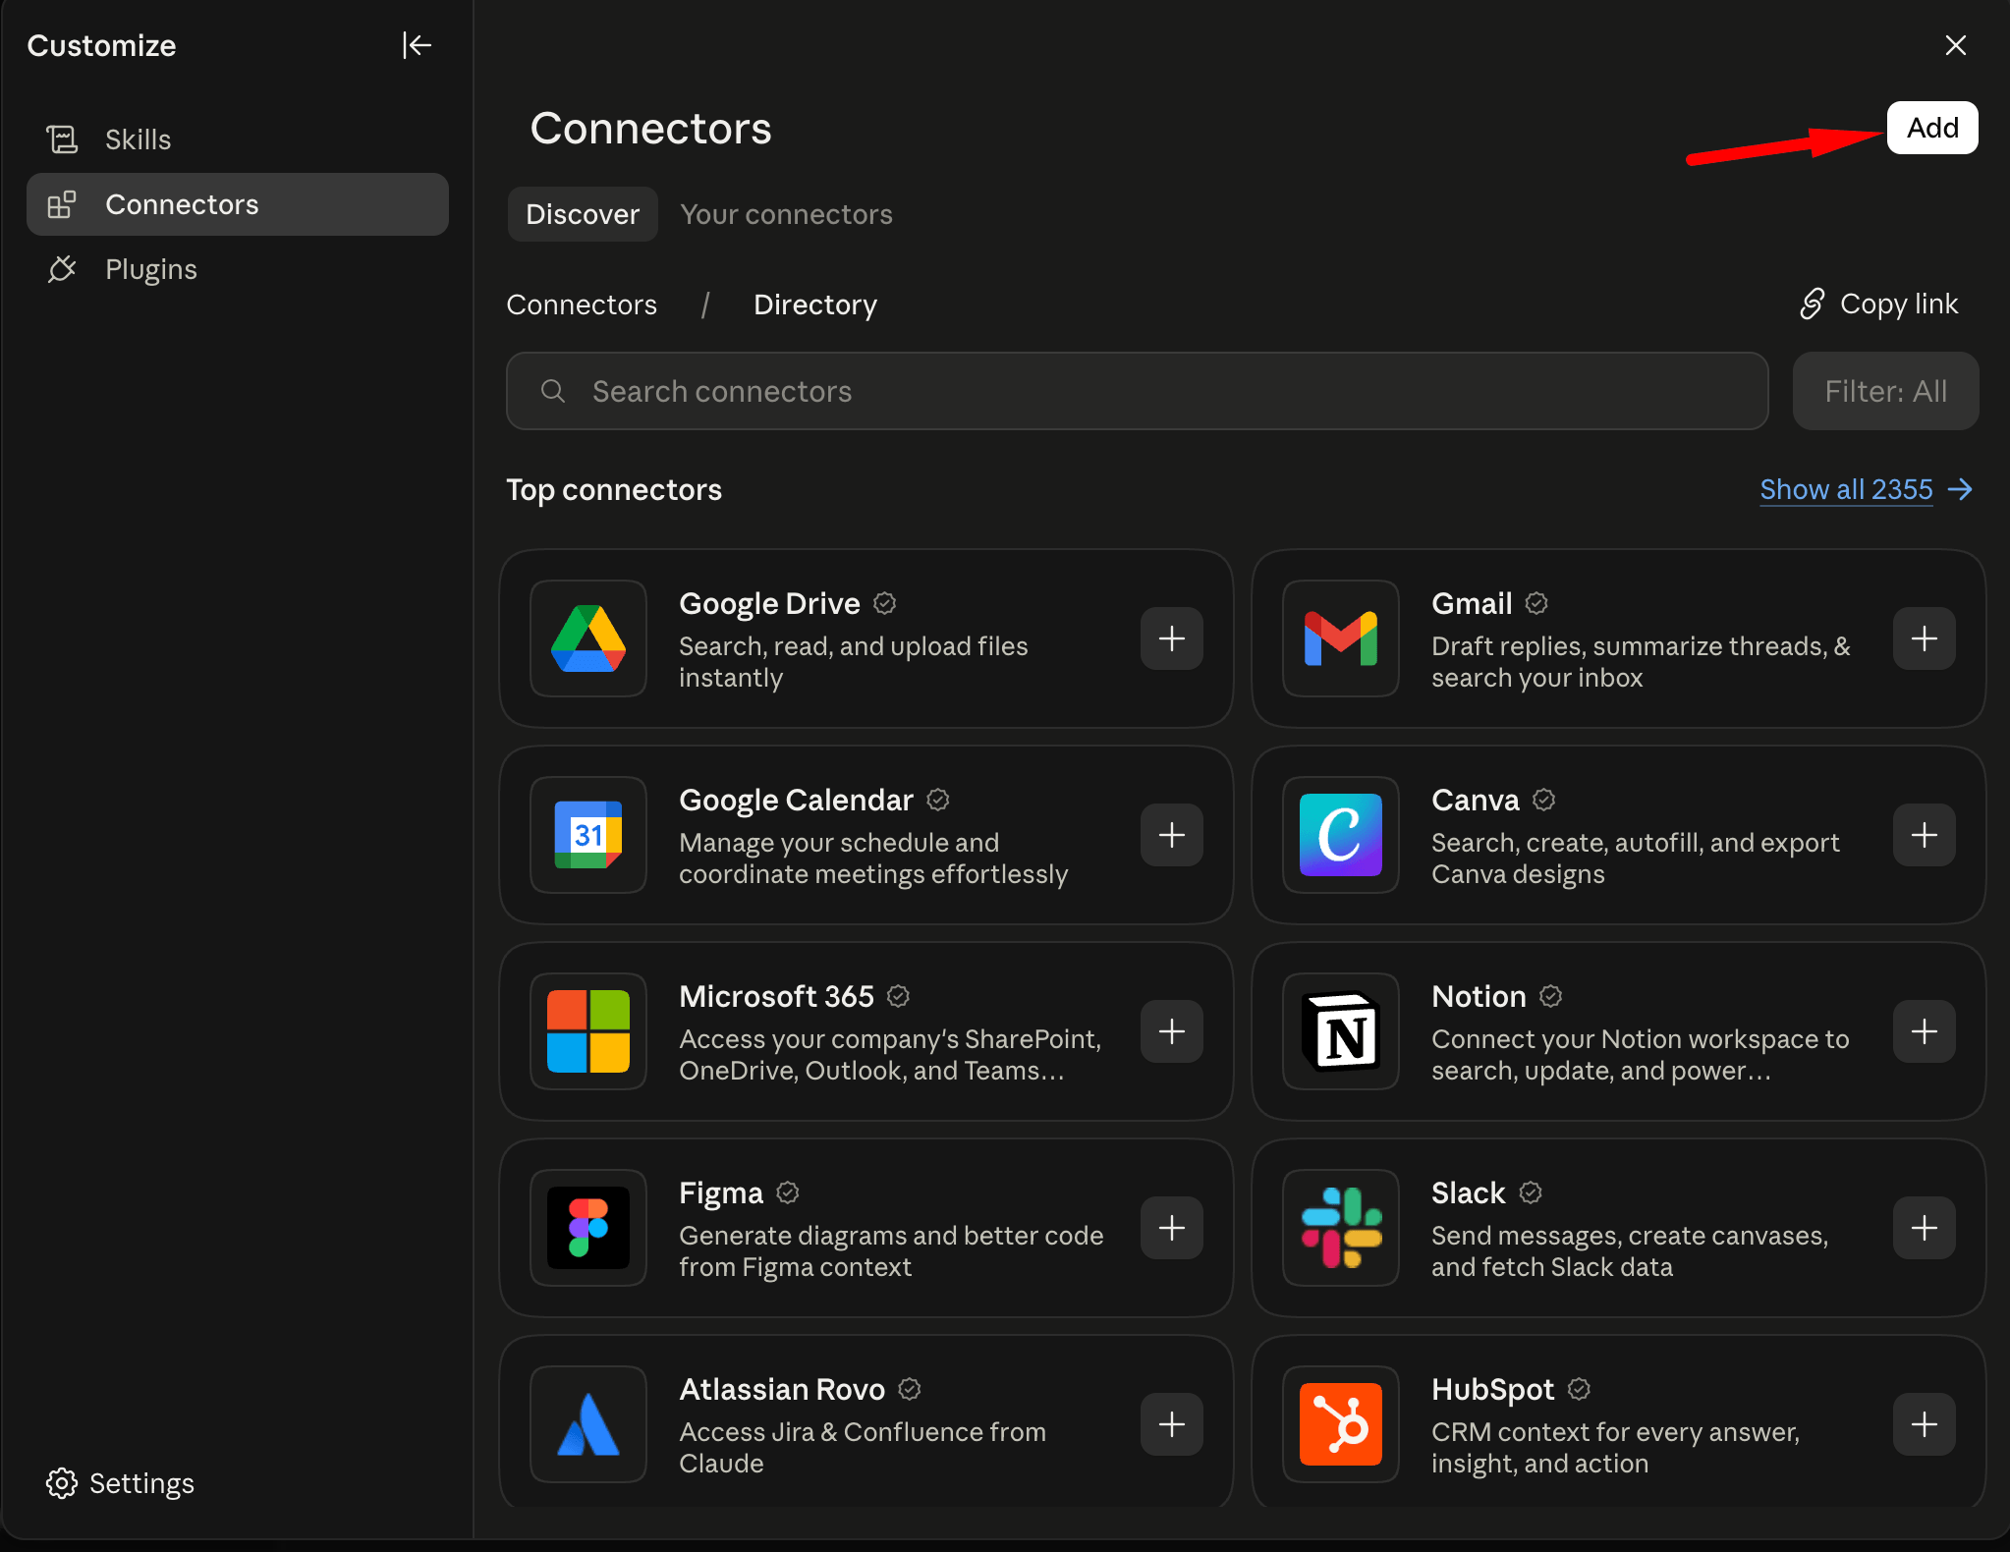Click verified badge beside Google Drive
The height and width of the screenshot is (1552, 2010).
click(884, 603)
